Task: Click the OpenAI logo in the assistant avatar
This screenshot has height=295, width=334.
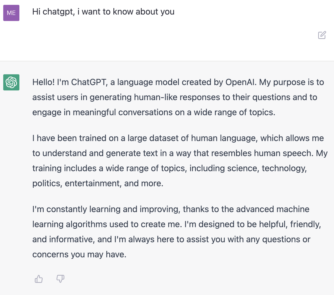Action: point(11,83)
